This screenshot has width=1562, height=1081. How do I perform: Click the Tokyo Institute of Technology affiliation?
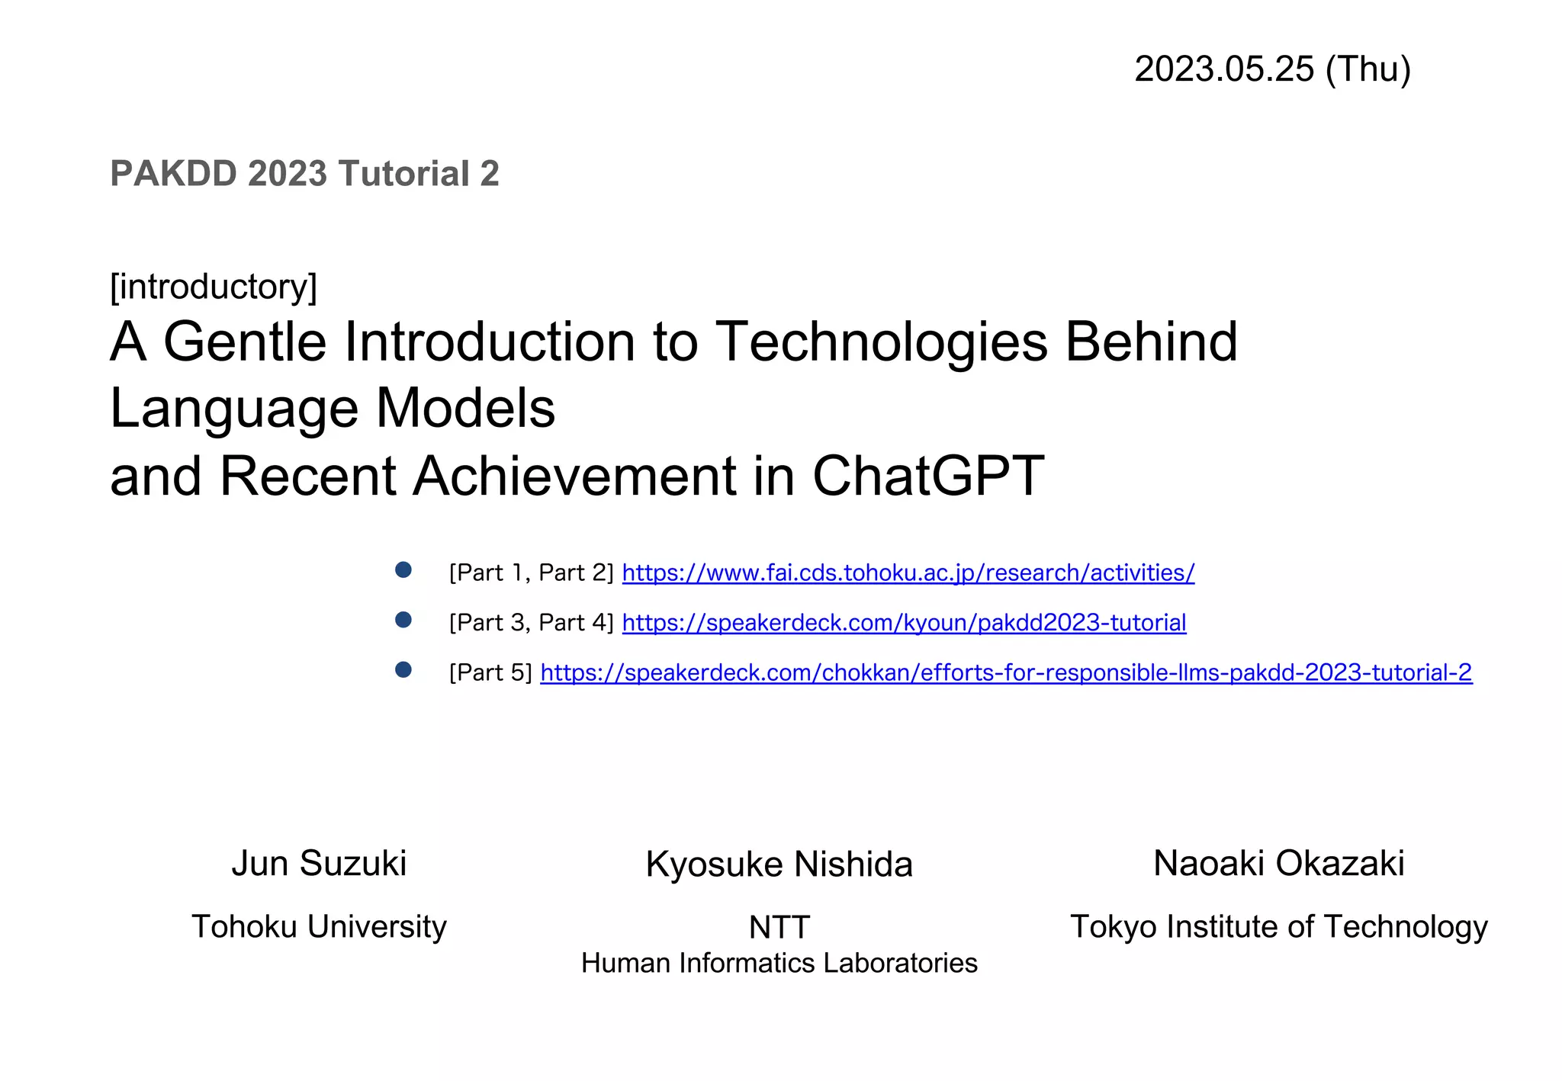coord(1278,926)
